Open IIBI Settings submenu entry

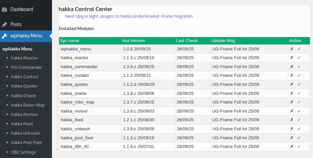tap(23, 152)
